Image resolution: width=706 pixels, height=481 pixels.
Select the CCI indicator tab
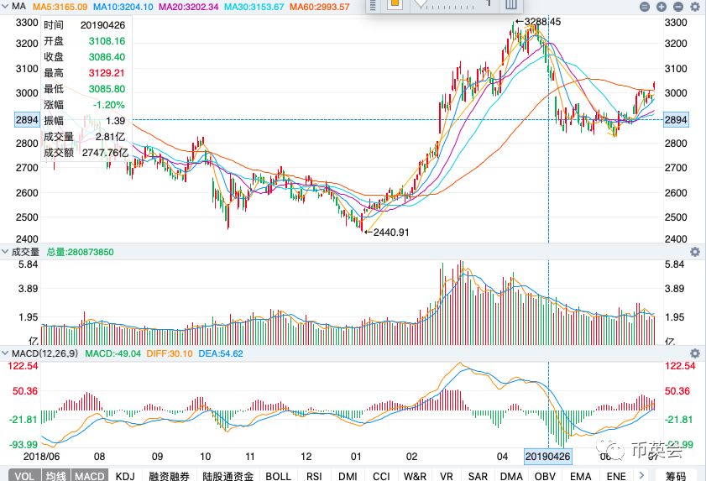(381, 476)
